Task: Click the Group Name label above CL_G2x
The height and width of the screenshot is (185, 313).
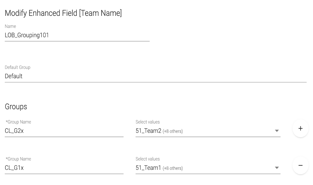Action: coord(18,122)
